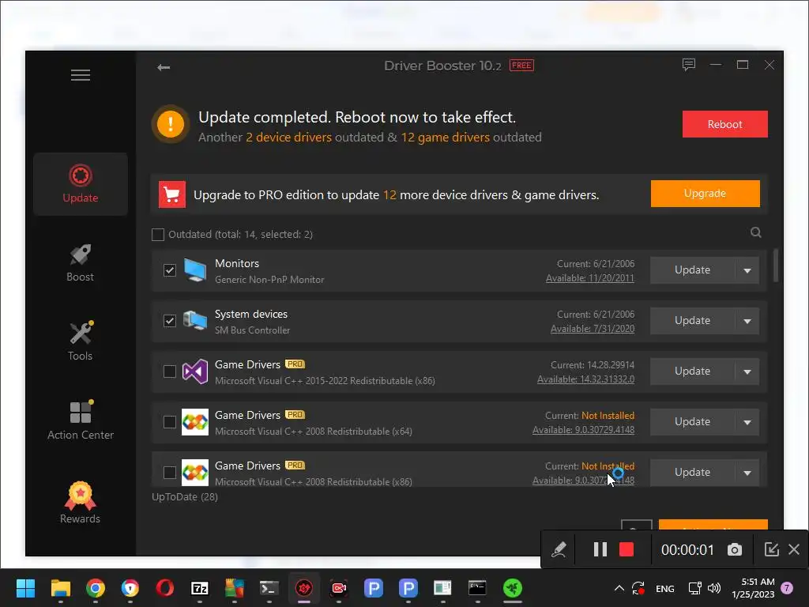Viewport: 809px width, 607px height.
Task: Click ENG language indicator in tray
Action: [665, 589]
